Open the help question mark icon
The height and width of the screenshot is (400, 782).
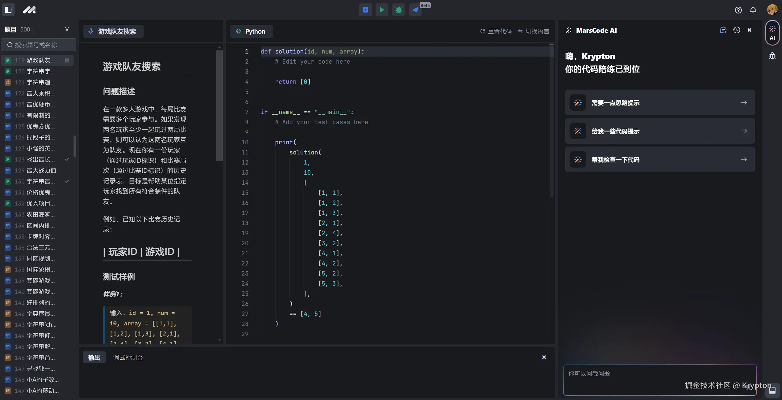tap(738, 10)
